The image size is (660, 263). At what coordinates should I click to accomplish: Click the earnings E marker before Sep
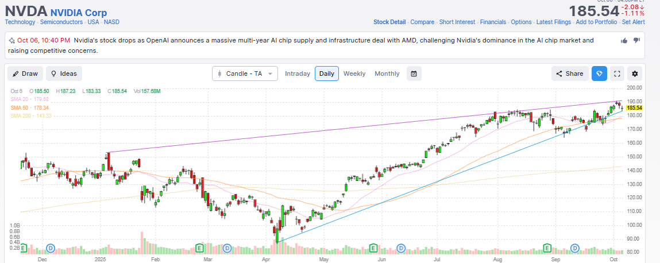click(547, 248)
